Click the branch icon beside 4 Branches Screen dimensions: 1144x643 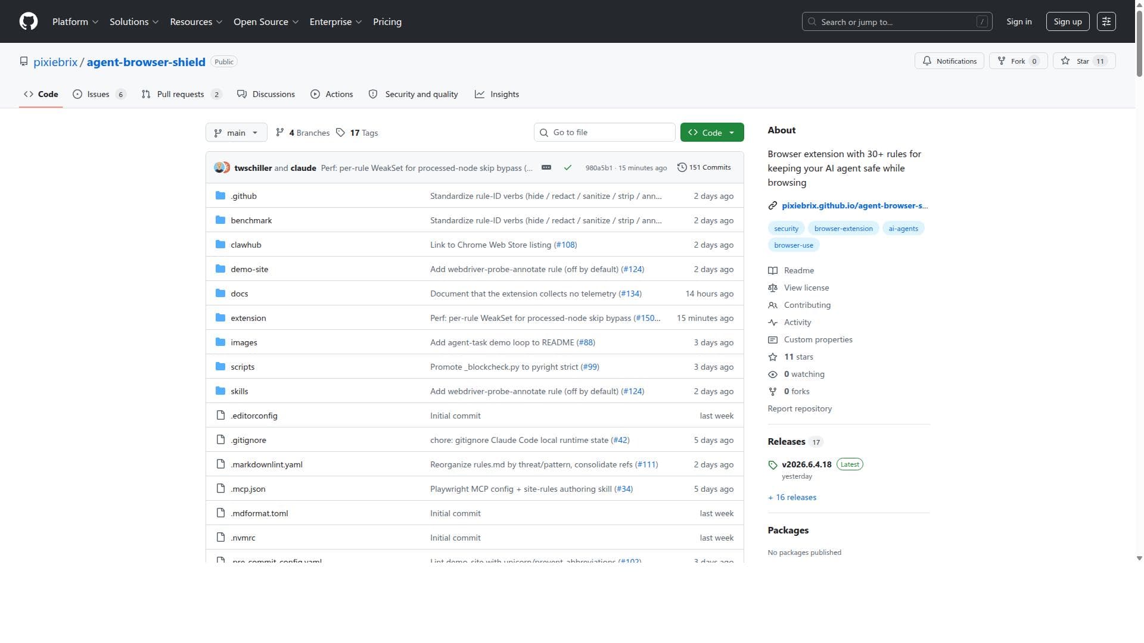[x=280, y=132]
